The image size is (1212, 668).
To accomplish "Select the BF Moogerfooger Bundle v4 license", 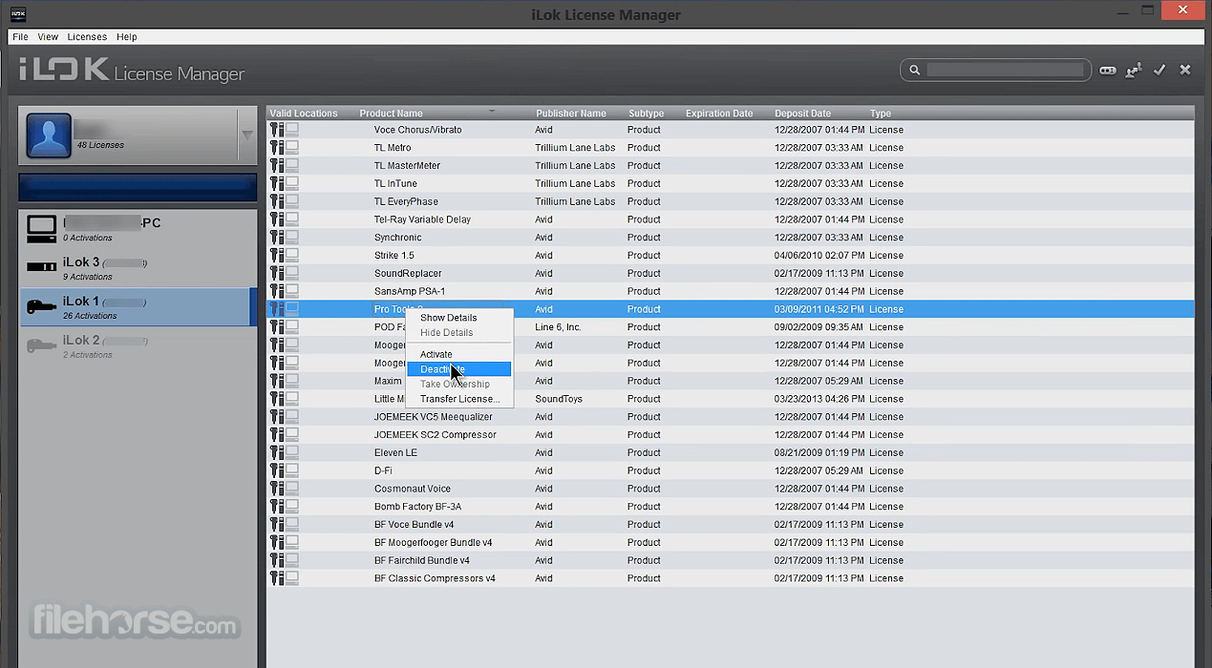I will point(731,543).
